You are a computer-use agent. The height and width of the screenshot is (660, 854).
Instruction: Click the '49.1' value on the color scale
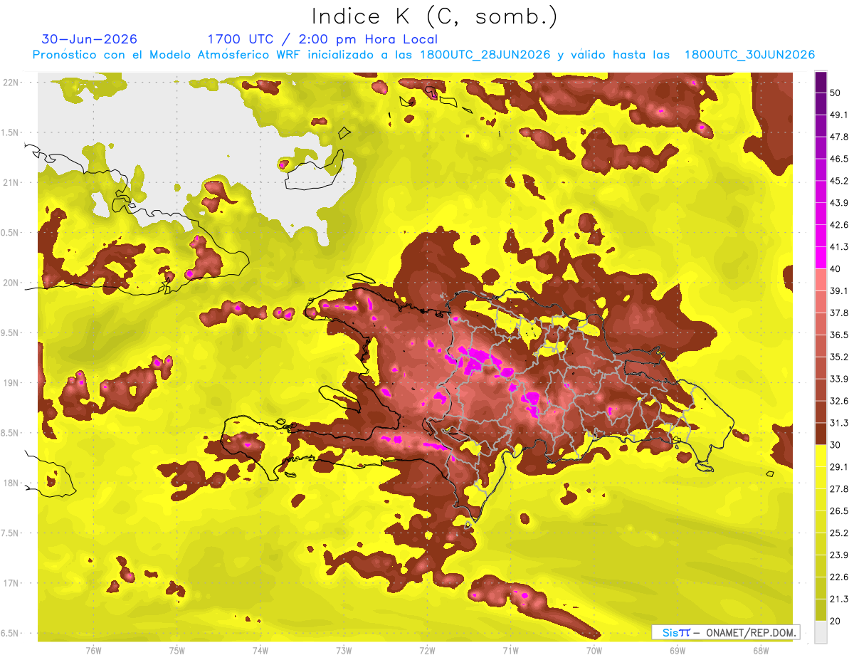click(840, 115)
